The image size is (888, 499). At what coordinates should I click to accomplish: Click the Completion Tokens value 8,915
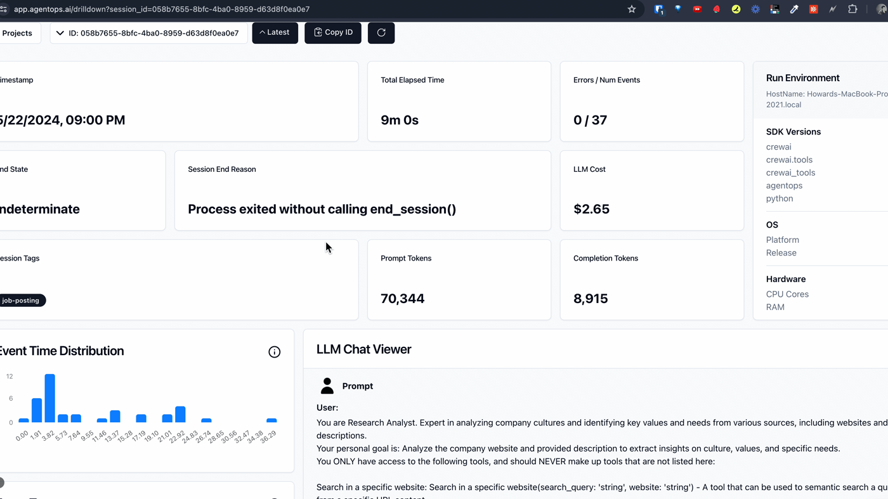pyautogui.click(x=591, y=299)
